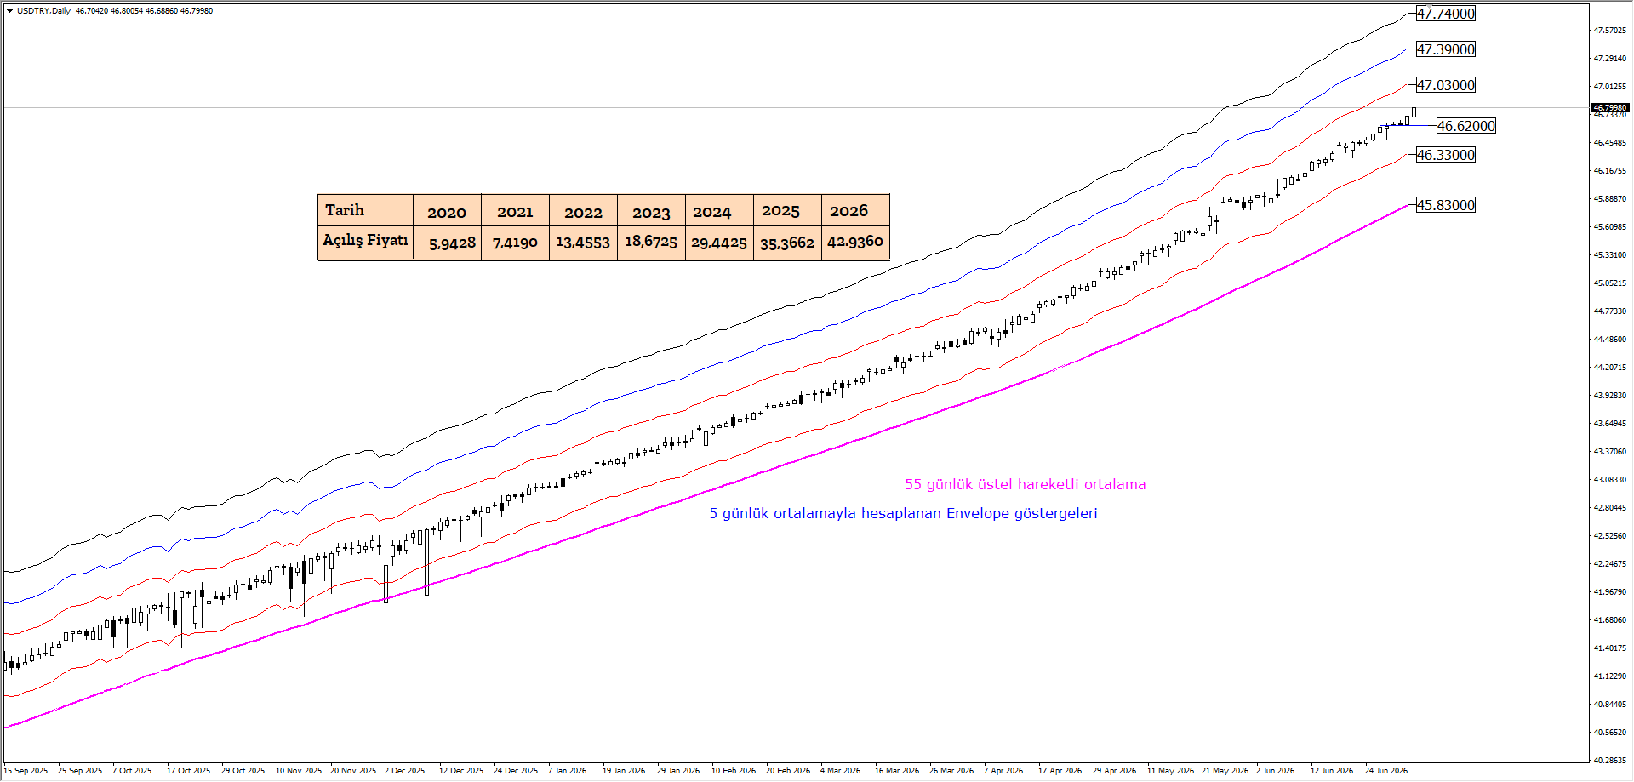Select the 35,3662 opening price cell

tap(787, 243)
